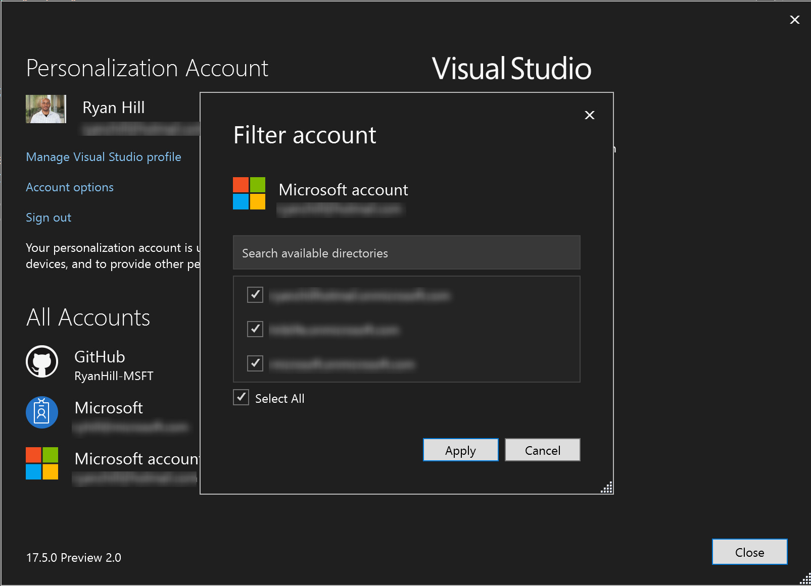Toggle the Select All checkbox

241,397
